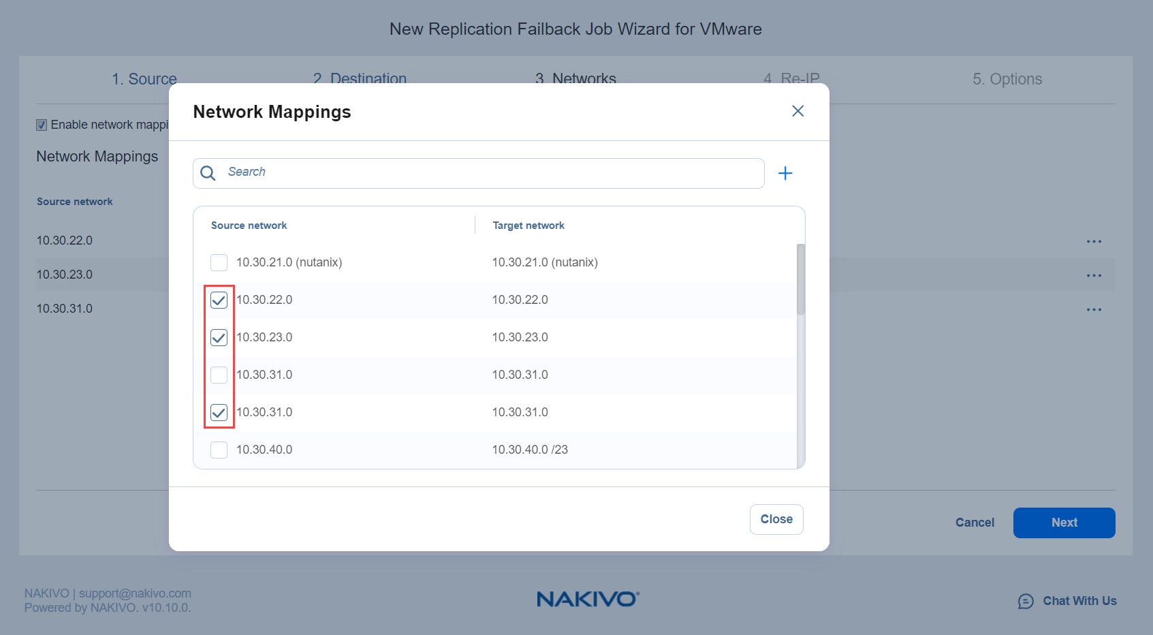Check the 10.30.40.0 network checkbox
This screenshot has width=1153, height=635.
219,450
